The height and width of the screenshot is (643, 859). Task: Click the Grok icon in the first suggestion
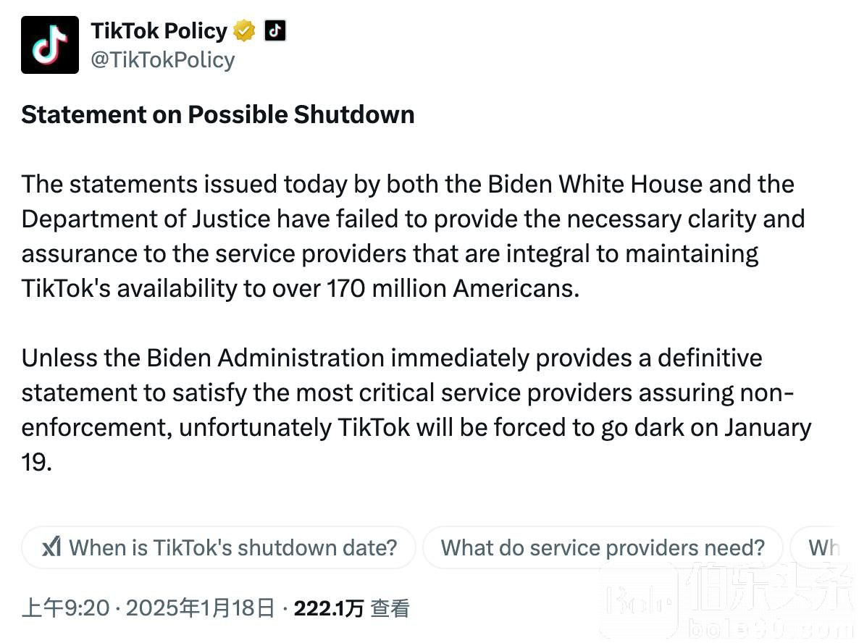(x=51, y=547)
